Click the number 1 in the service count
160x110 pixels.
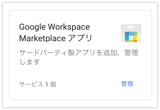(47, 84)
